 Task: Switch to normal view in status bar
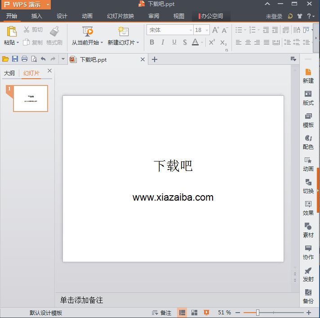pyautogui.click(x=182, y=312)
